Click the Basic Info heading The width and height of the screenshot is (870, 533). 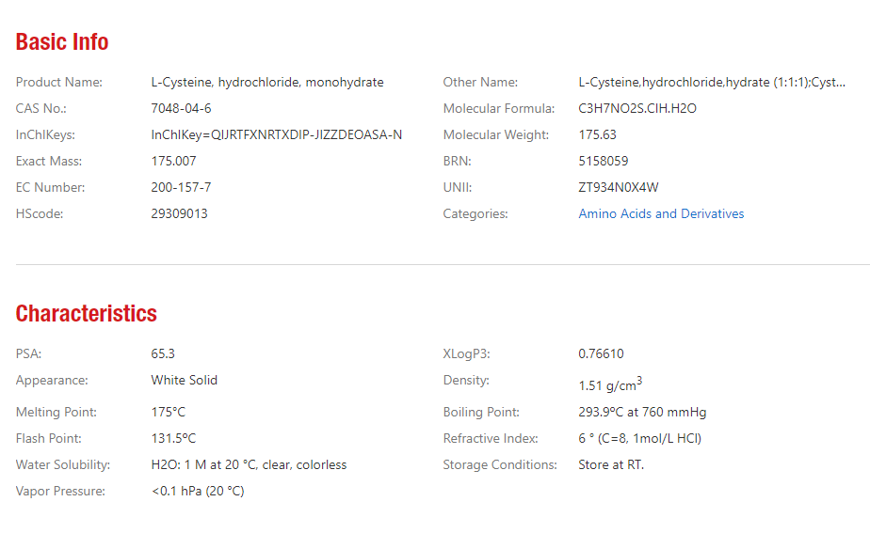[x=62, y=42]
